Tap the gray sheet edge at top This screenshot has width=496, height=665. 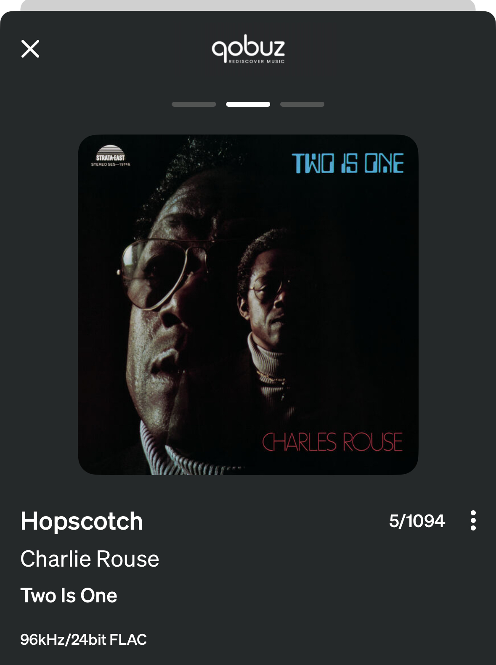[248, 5]
